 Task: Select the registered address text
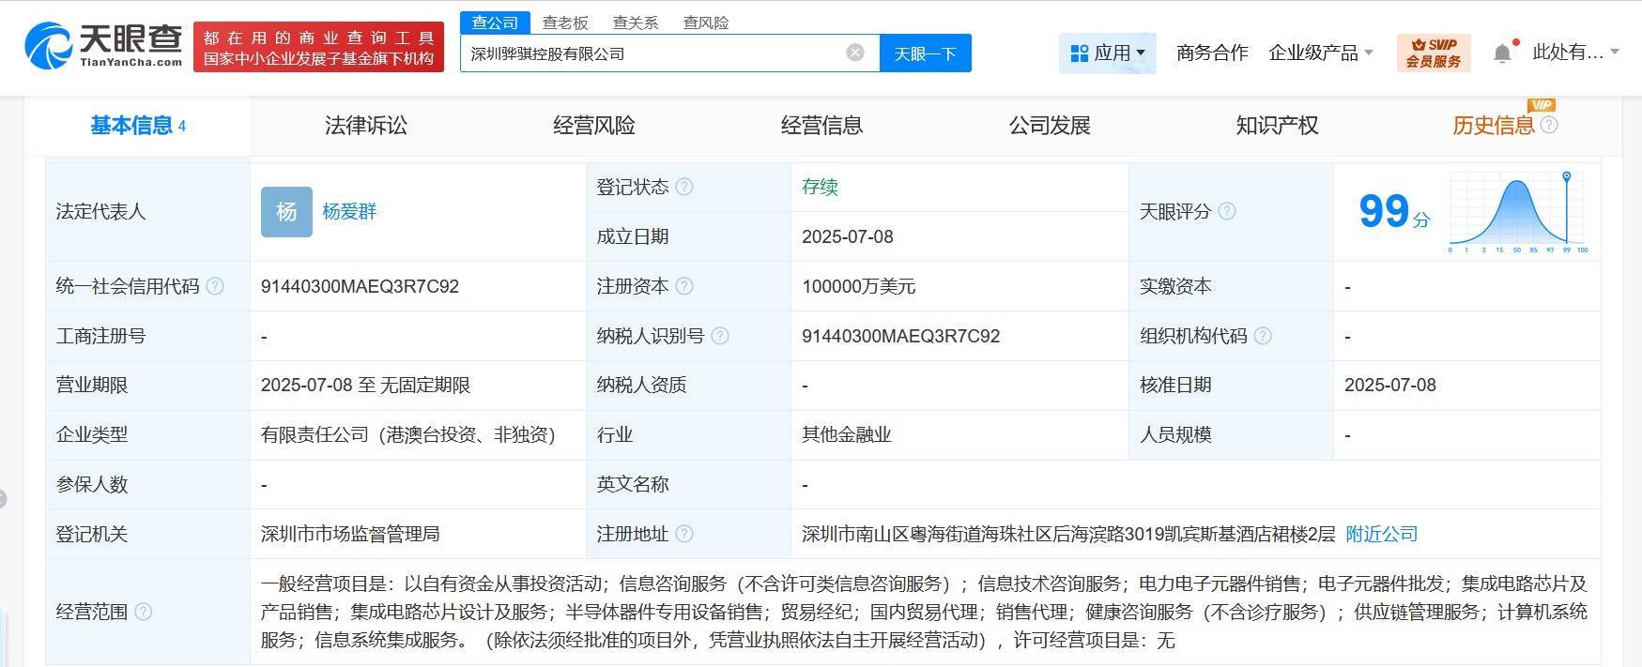[1068, 534]
